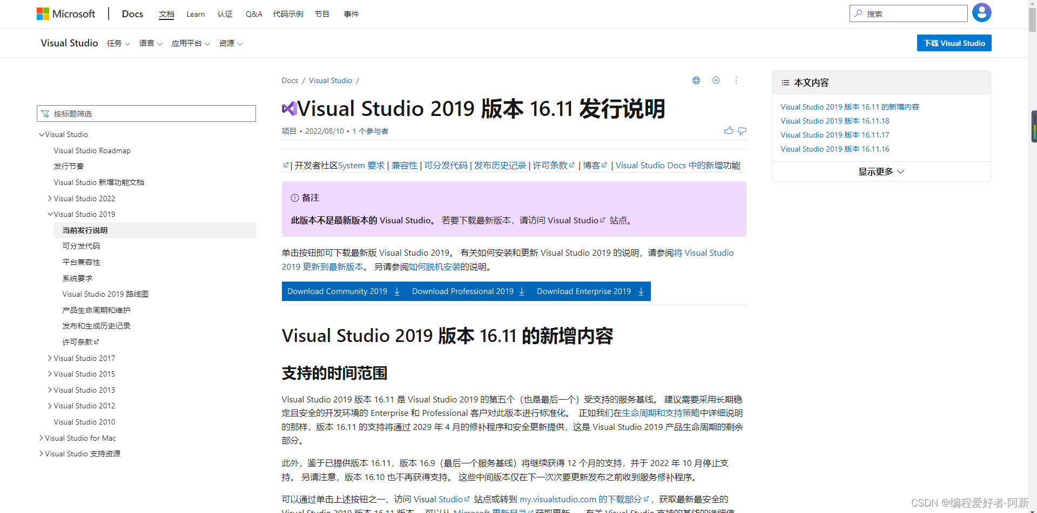Open the user account avatar
This screenshot has width=1037, height=513.
(x=981, y=12)
